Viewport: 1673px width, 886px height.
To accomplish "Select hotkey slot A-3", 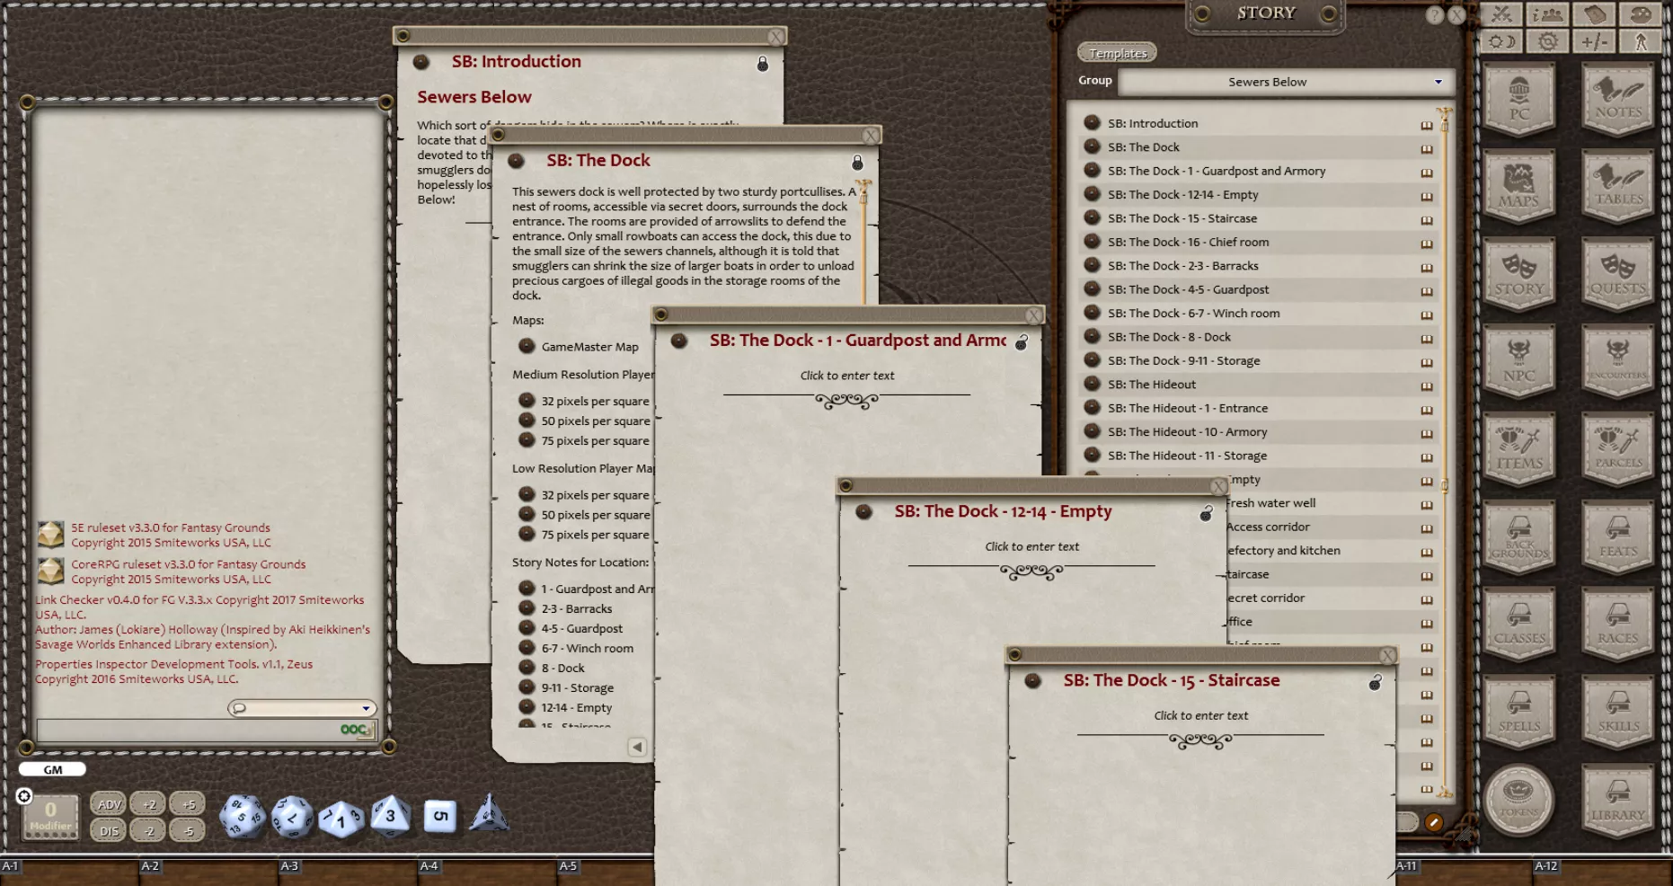I will 348,873.
